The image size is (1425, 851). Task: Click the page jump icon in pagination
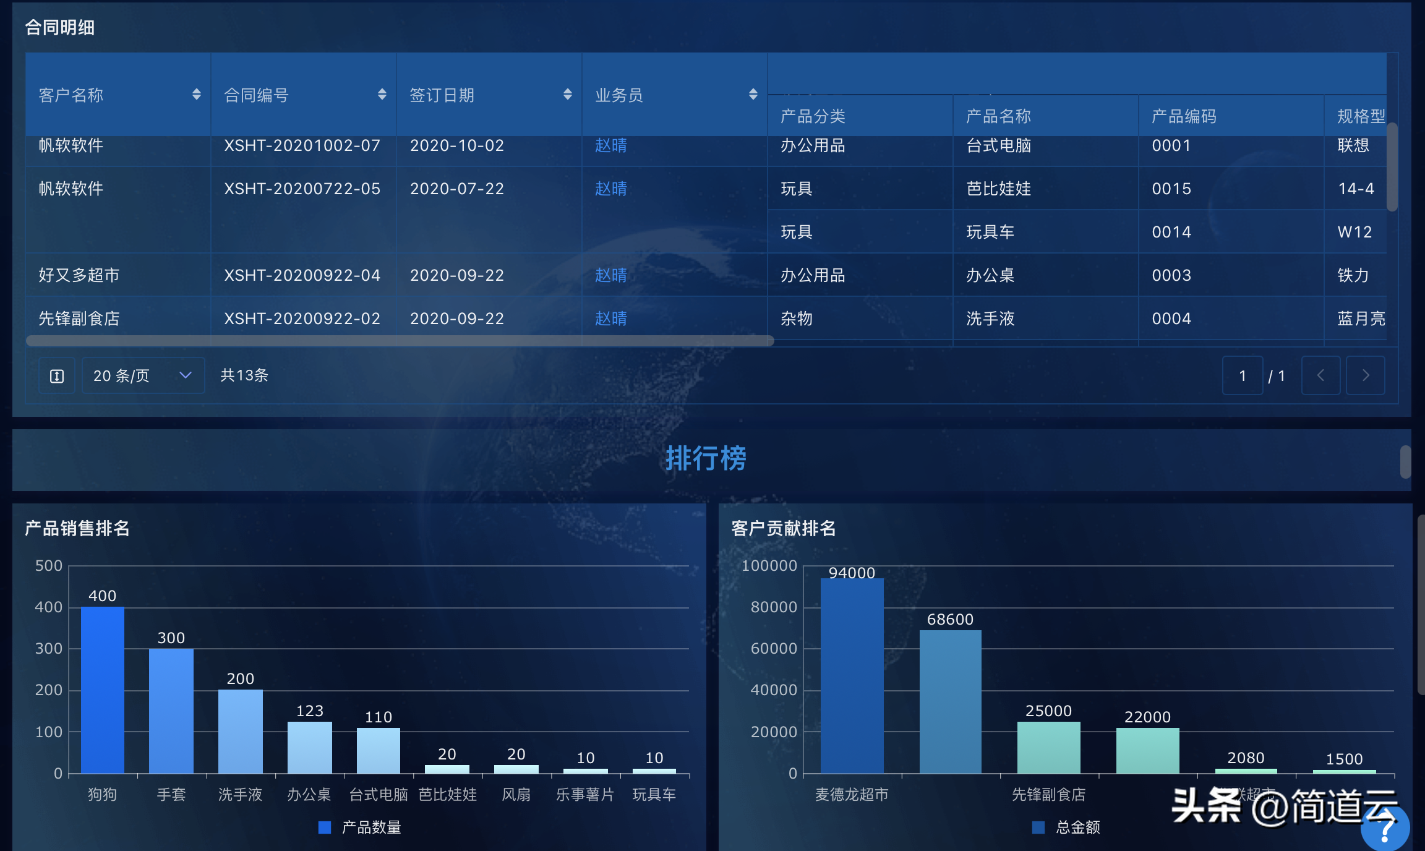pos(57,376)
